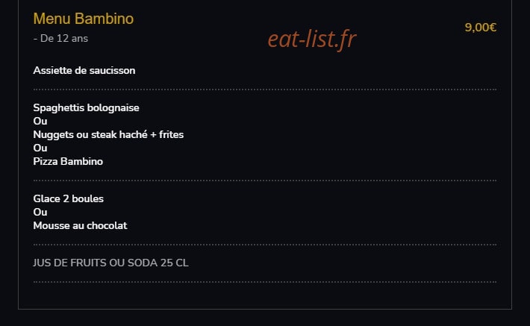Screen dimensions: 530x326
Task: Click the 9,00€ price
Action: click(x=480, y=28)
